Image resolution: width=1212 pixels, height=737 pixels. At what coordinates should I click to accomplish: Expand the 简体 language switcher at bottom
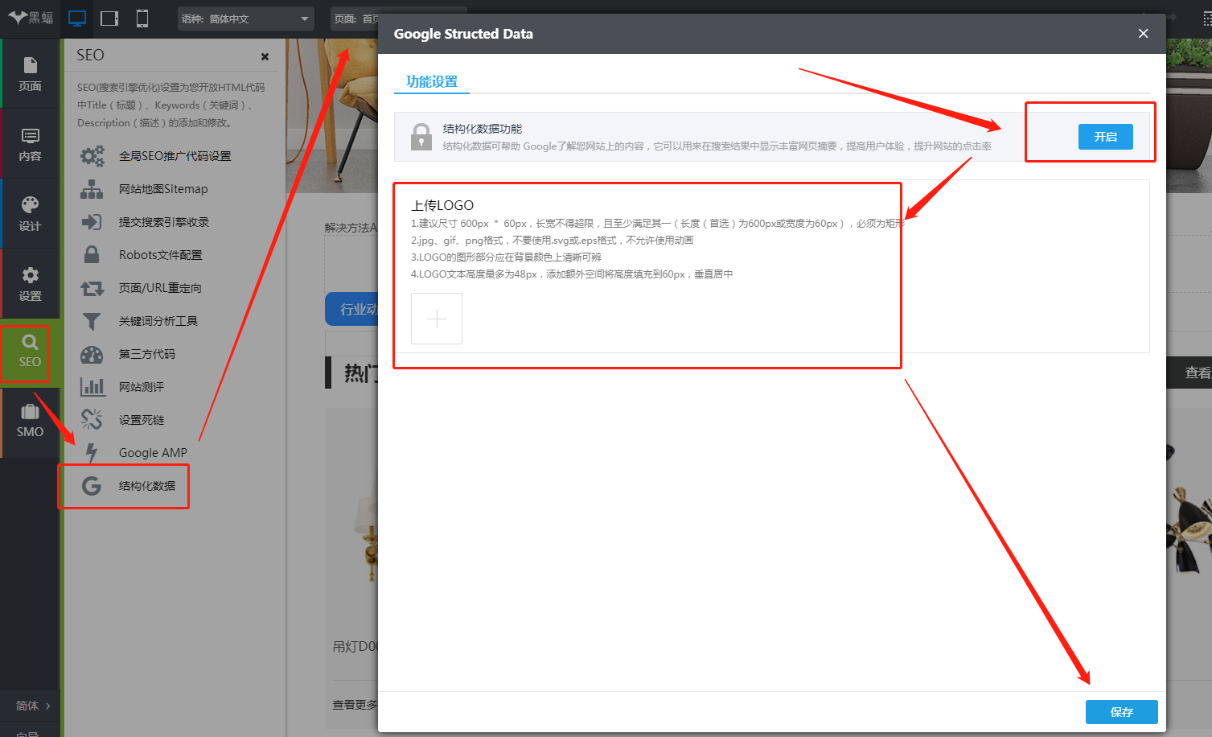click(x=32, y=706)
